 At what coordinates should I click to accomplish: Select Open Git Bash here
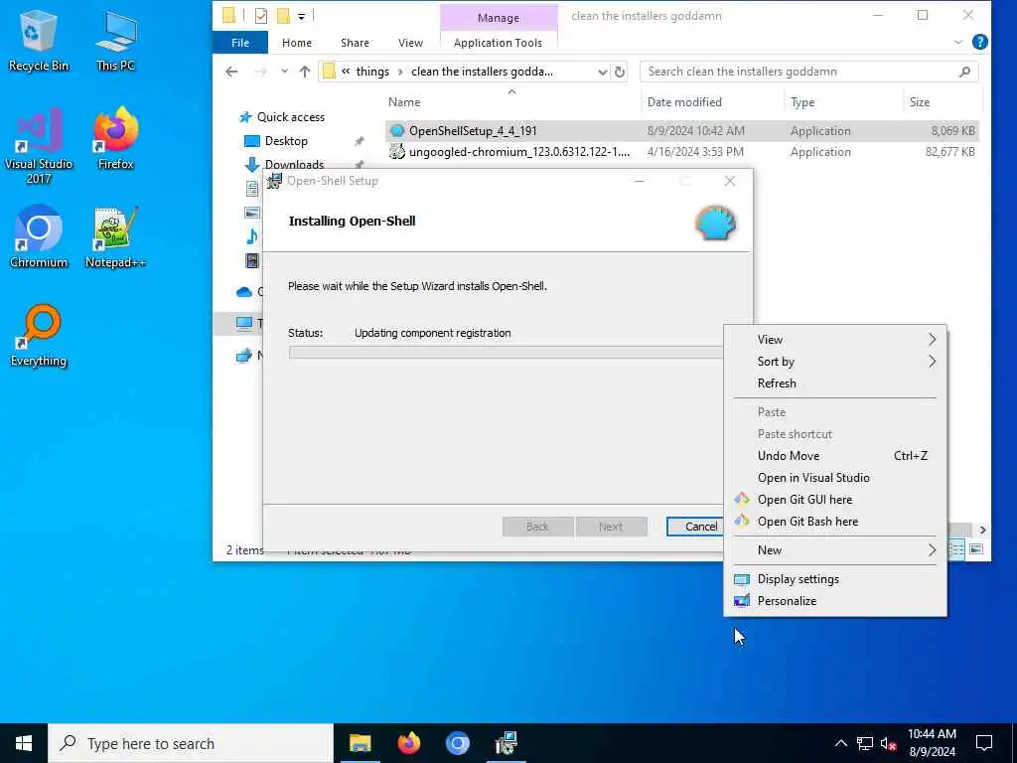pos(834,521)
